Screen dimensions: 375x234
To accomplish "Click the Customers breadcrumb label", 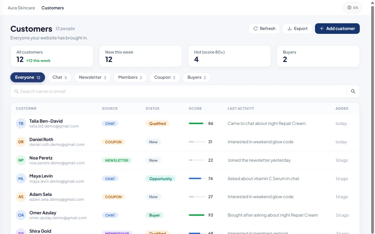I will (x=53, y=8).
